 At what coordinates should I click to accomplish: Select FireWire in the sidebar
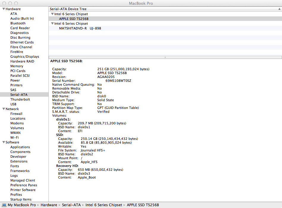click(x=17, y=52)
